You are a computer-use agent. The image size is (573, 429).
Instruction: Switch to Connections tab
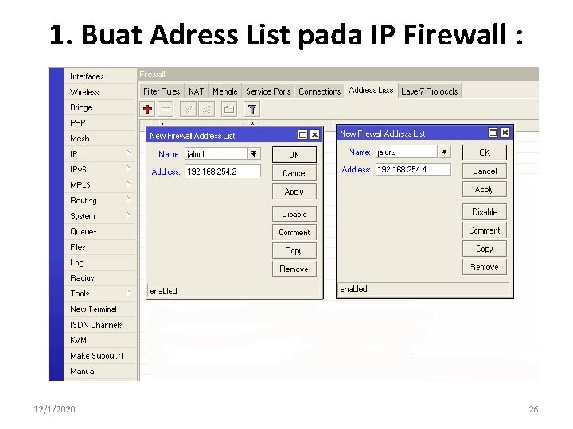coord(319,91)
